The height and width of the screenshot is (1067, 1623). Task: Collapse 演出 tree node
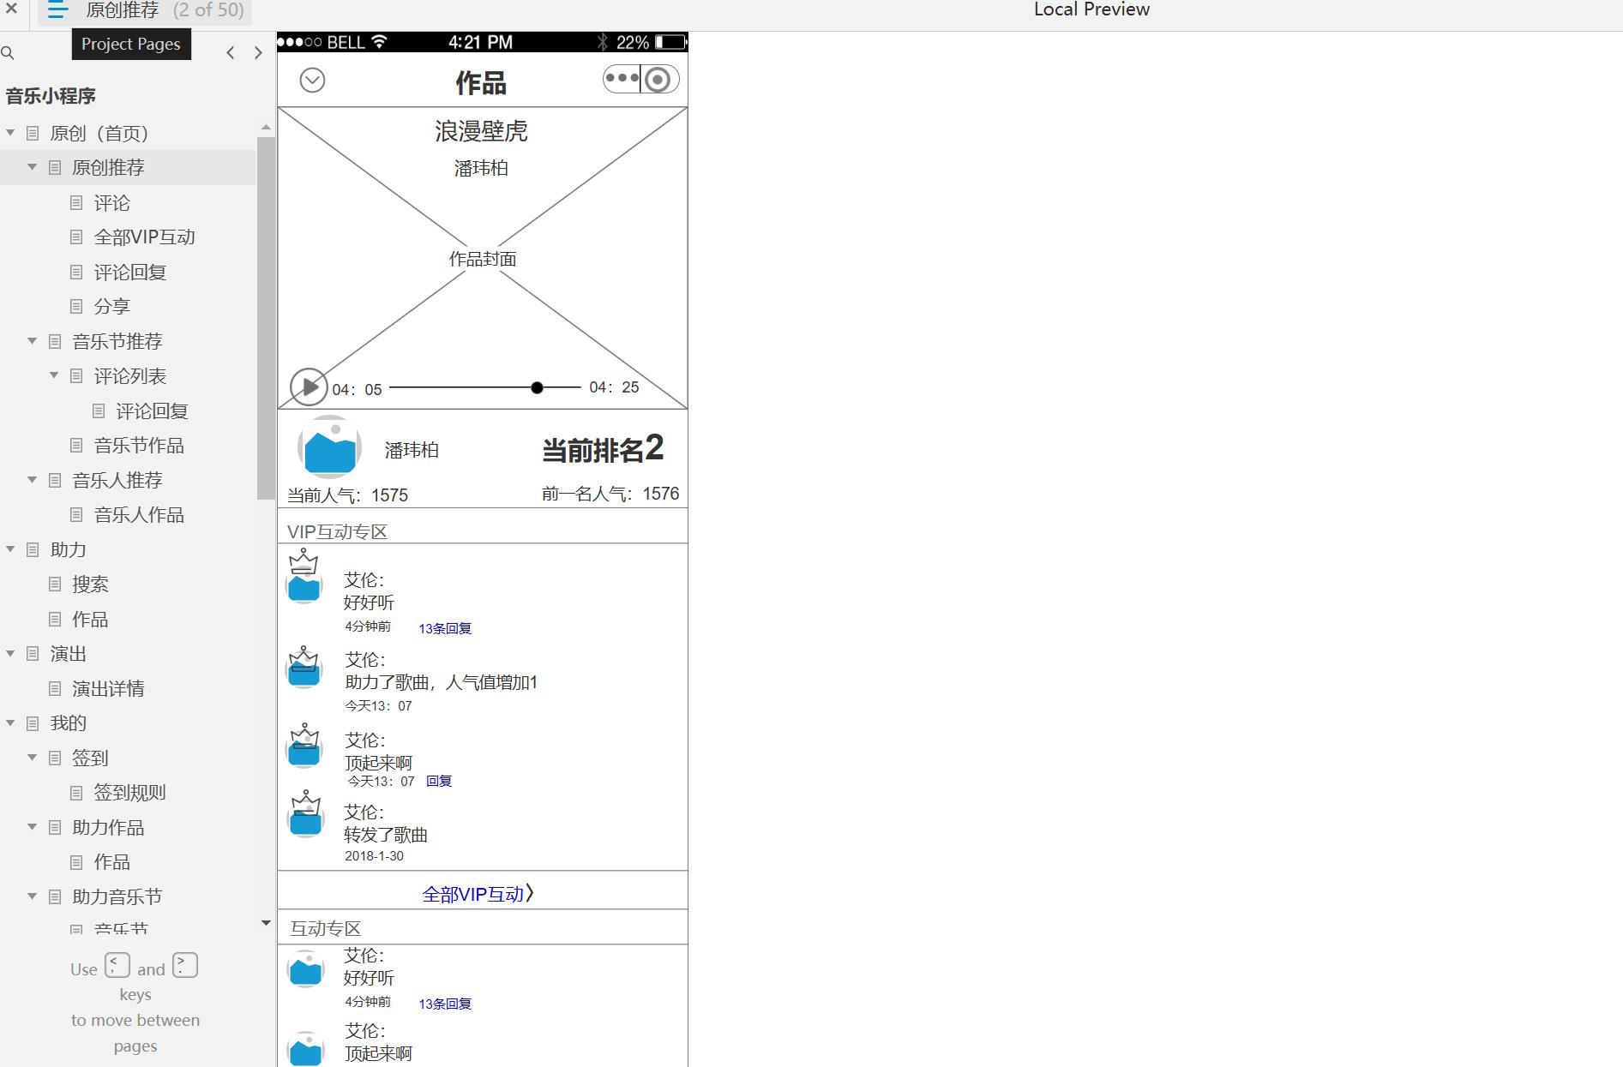(x=10, y=653)
